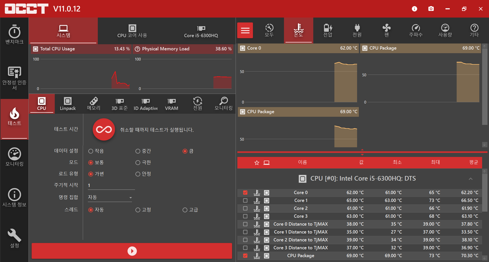Show 팬 fan sensors
This screenshot has height=262, width=489.
tap(386, 31)
